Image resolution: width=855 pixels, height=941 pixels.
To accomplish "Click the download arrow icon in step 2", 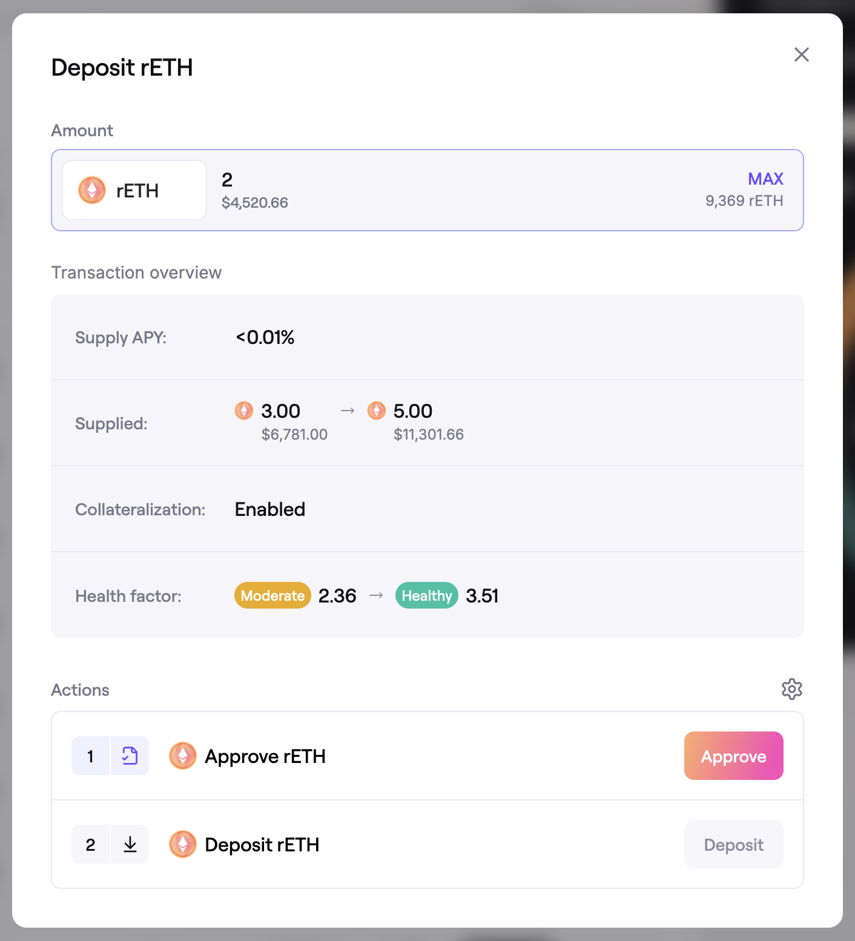I will click(x=130, y=844).
